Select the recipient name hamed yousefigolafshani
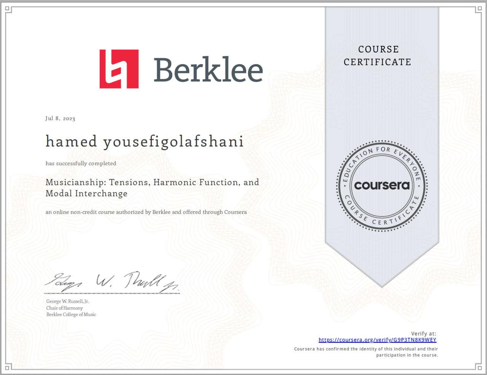The width and height of the screenshot is (487, 375). pyautogui.click(x=144, y=141)
